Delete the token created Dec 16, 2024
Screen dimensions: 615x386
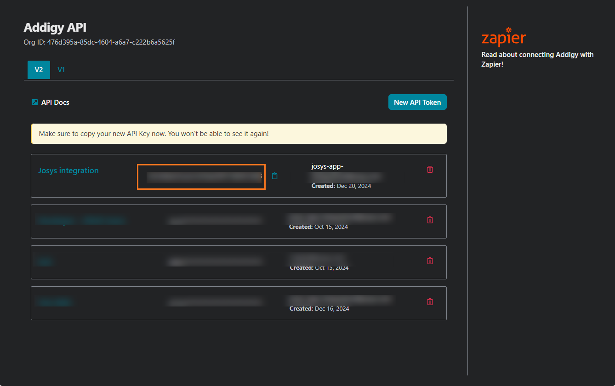coord(430,302)
